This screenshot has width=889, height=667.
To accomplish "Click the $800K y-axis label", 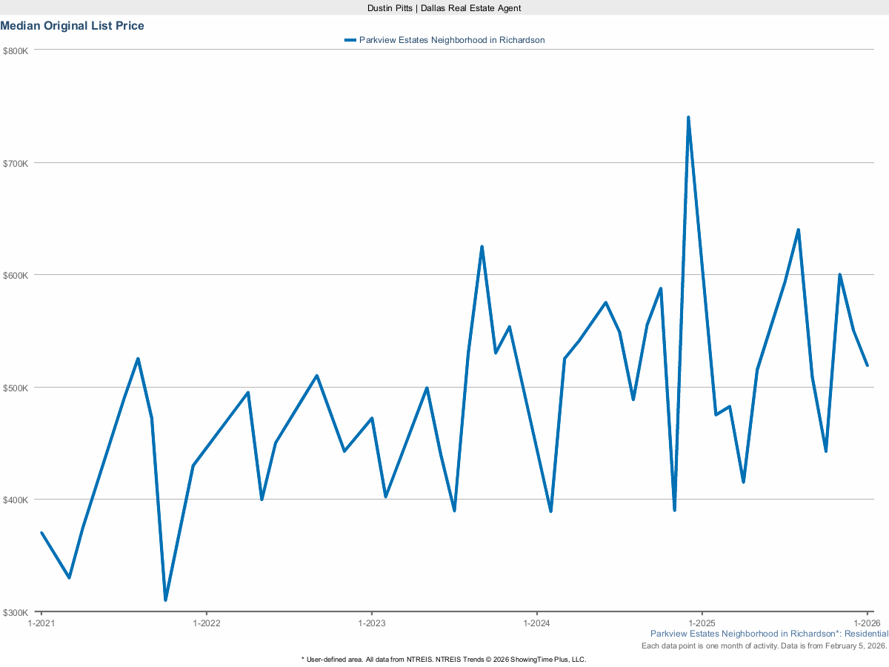I will 16,50.
